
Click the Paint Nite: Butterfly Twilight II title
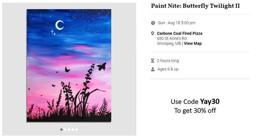click(x=196, y=6)
